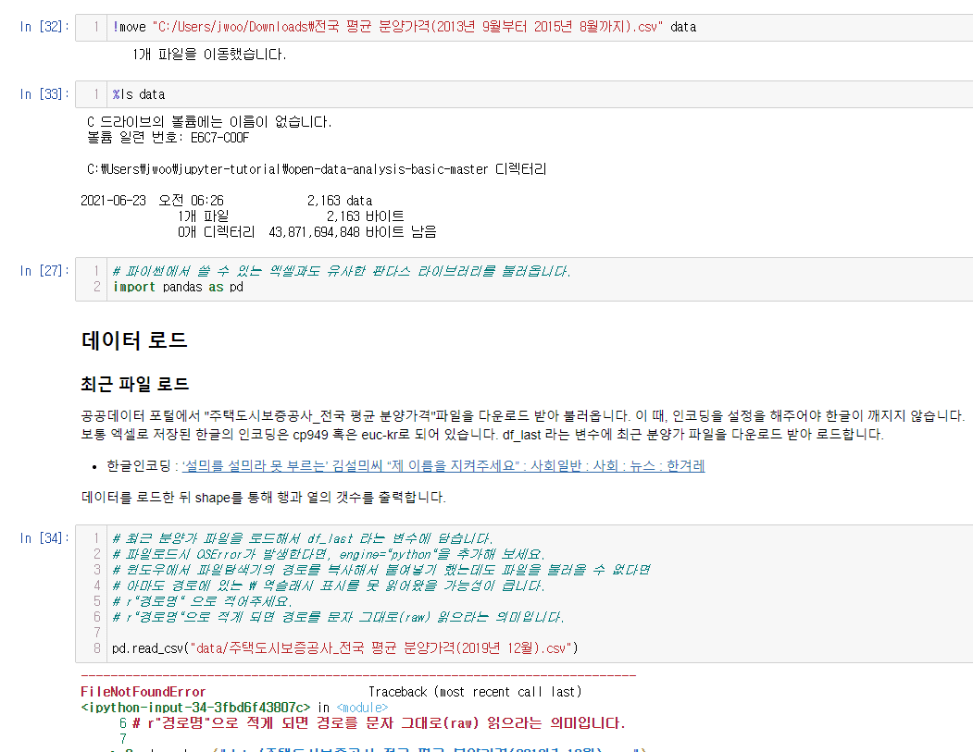
Task: Open the 한겨레 news link about 김설믜
Action: tap(443, 465)
